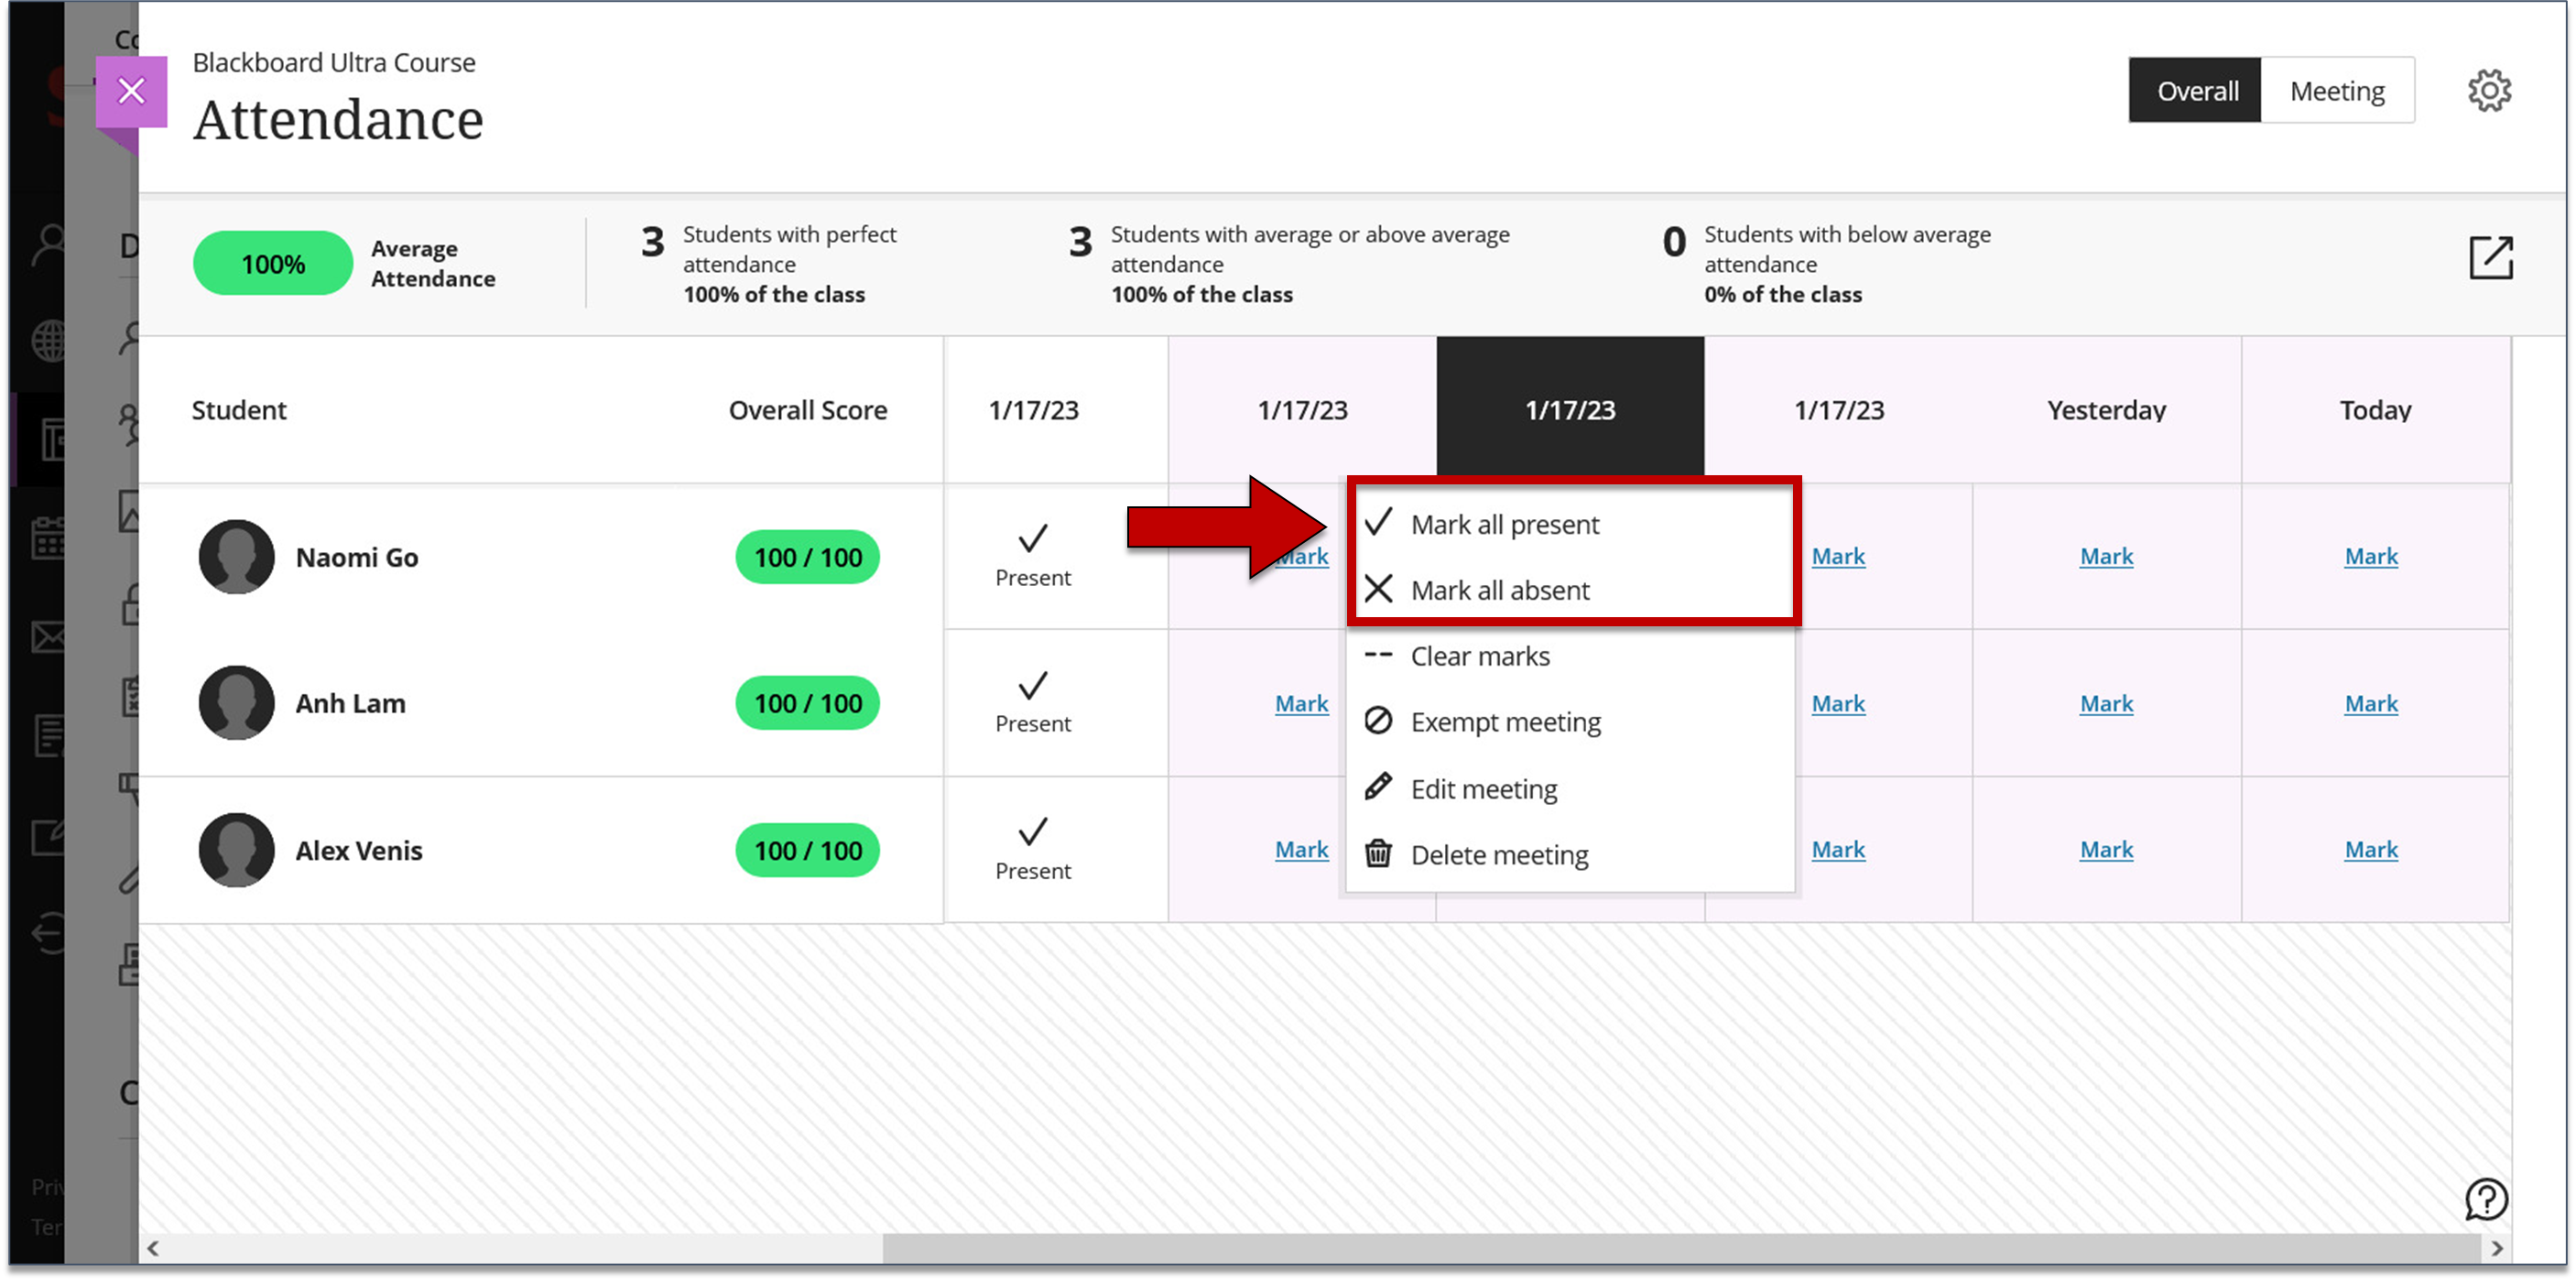Click Mark for Naomi Go under Yesterday

2106,556
